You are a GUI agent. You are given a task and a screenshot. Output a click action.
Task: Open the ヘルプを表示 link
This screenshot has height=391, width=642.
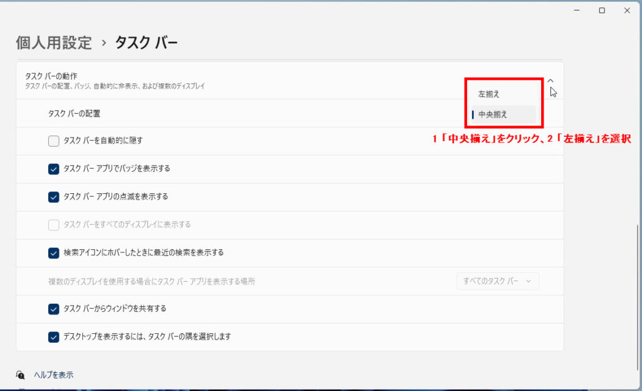click(x=53, y=375)
